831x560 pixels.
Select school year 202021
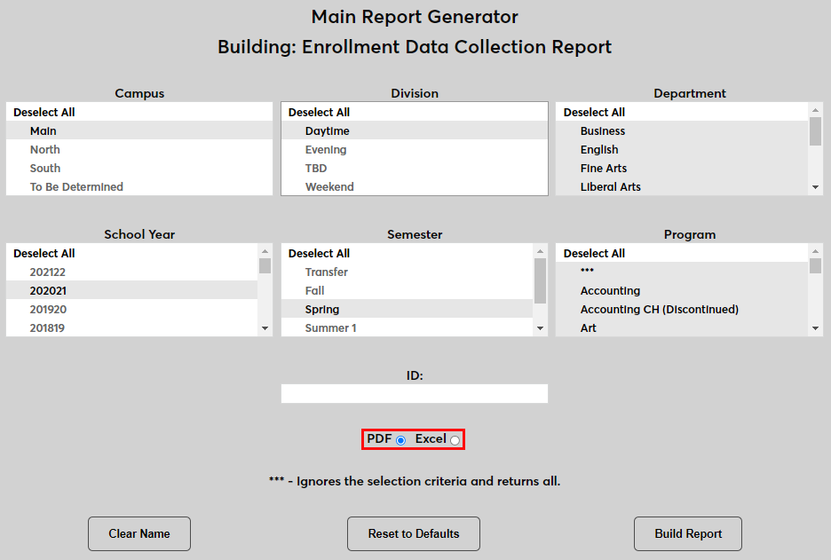(x=132, y=290)
